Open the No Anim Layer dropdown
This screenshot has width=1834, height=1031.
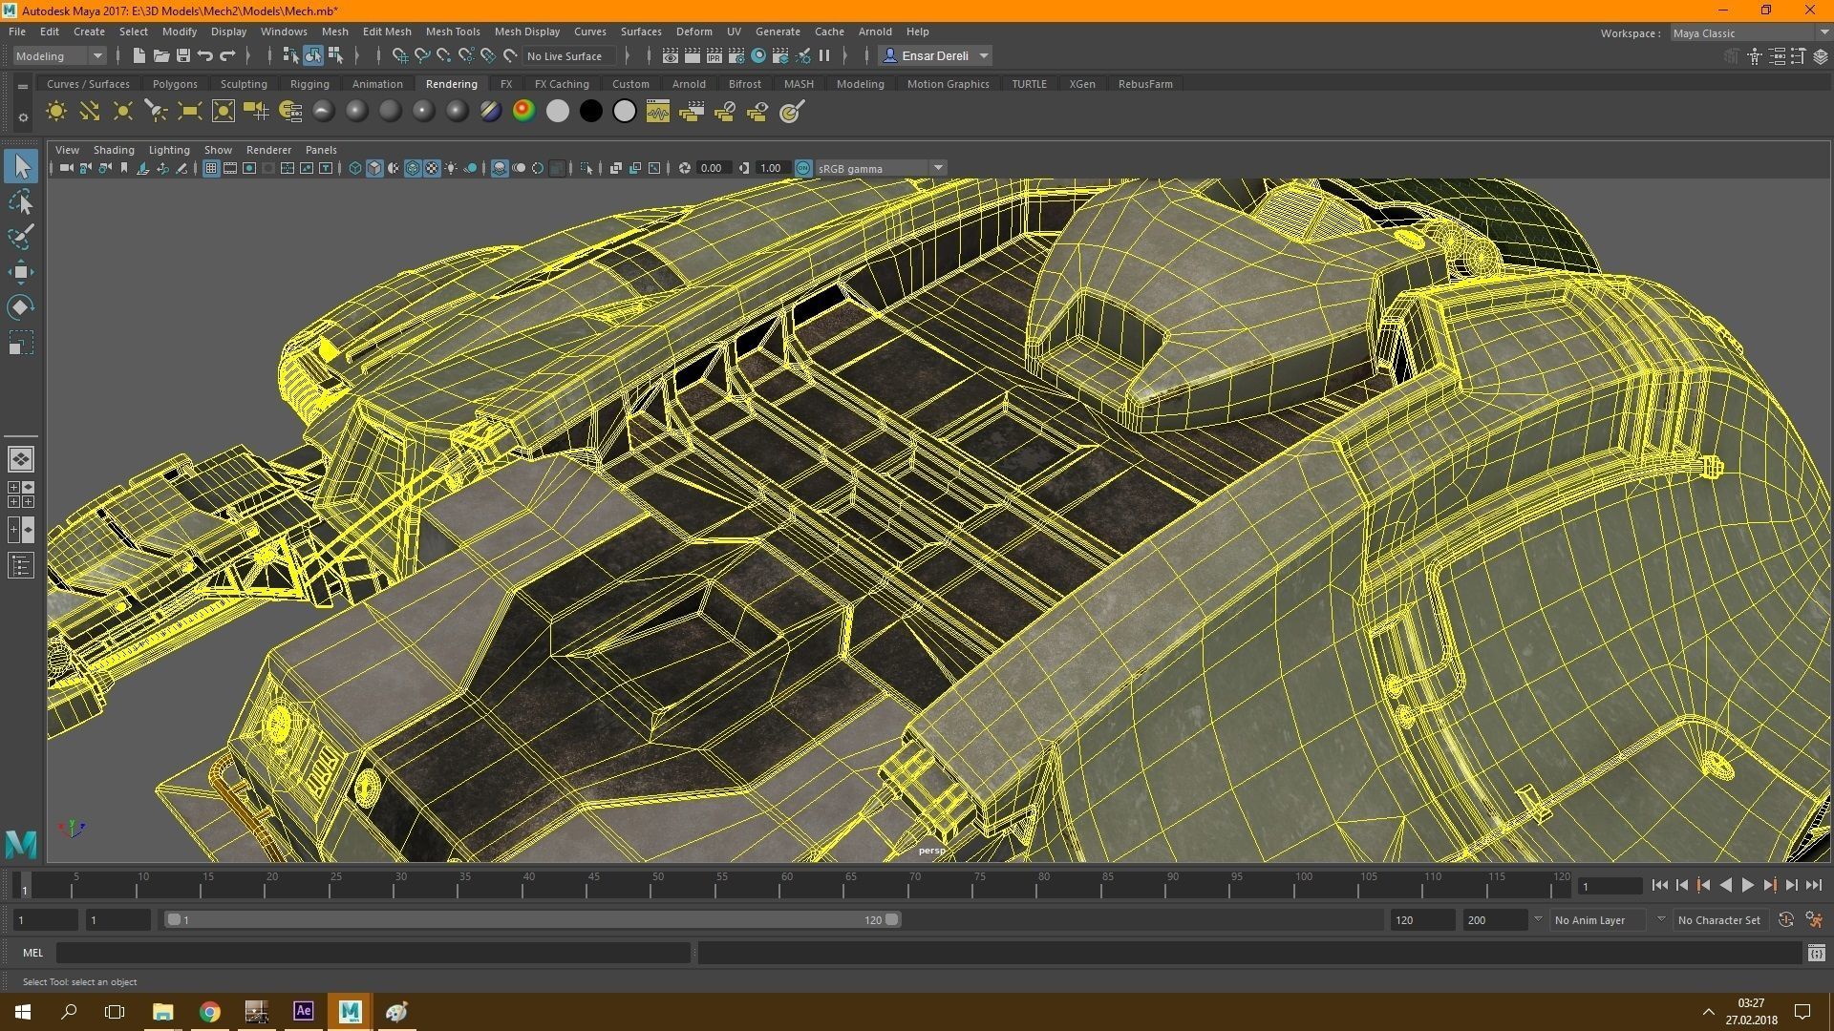[1660, 920]
